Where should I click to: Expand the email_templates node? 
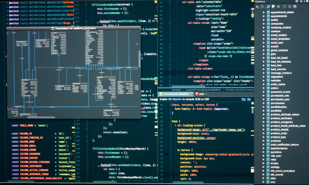pyautogui.click(x=264, y=39)
